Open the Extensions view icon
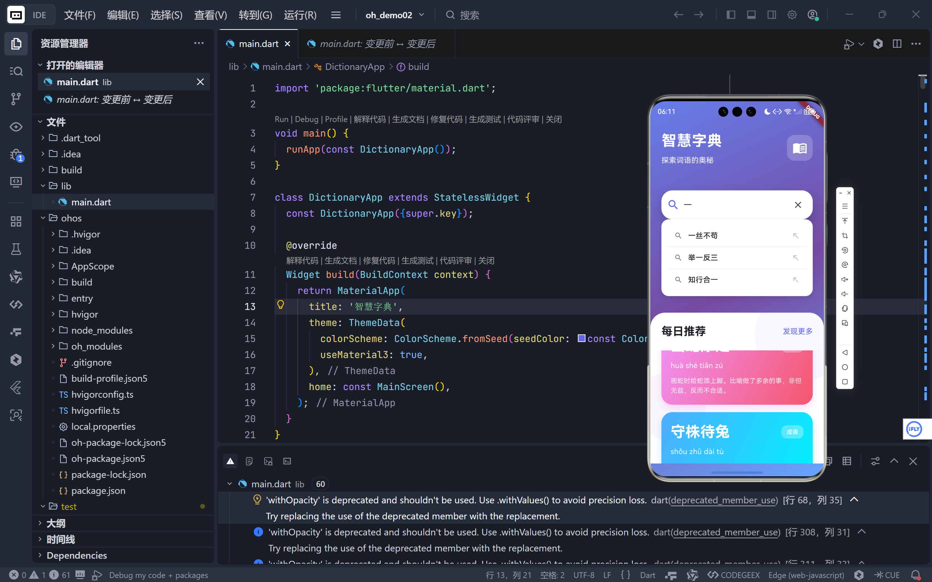Image resolution: width=932 pixels, height=582 pixels. coord(16,221)
